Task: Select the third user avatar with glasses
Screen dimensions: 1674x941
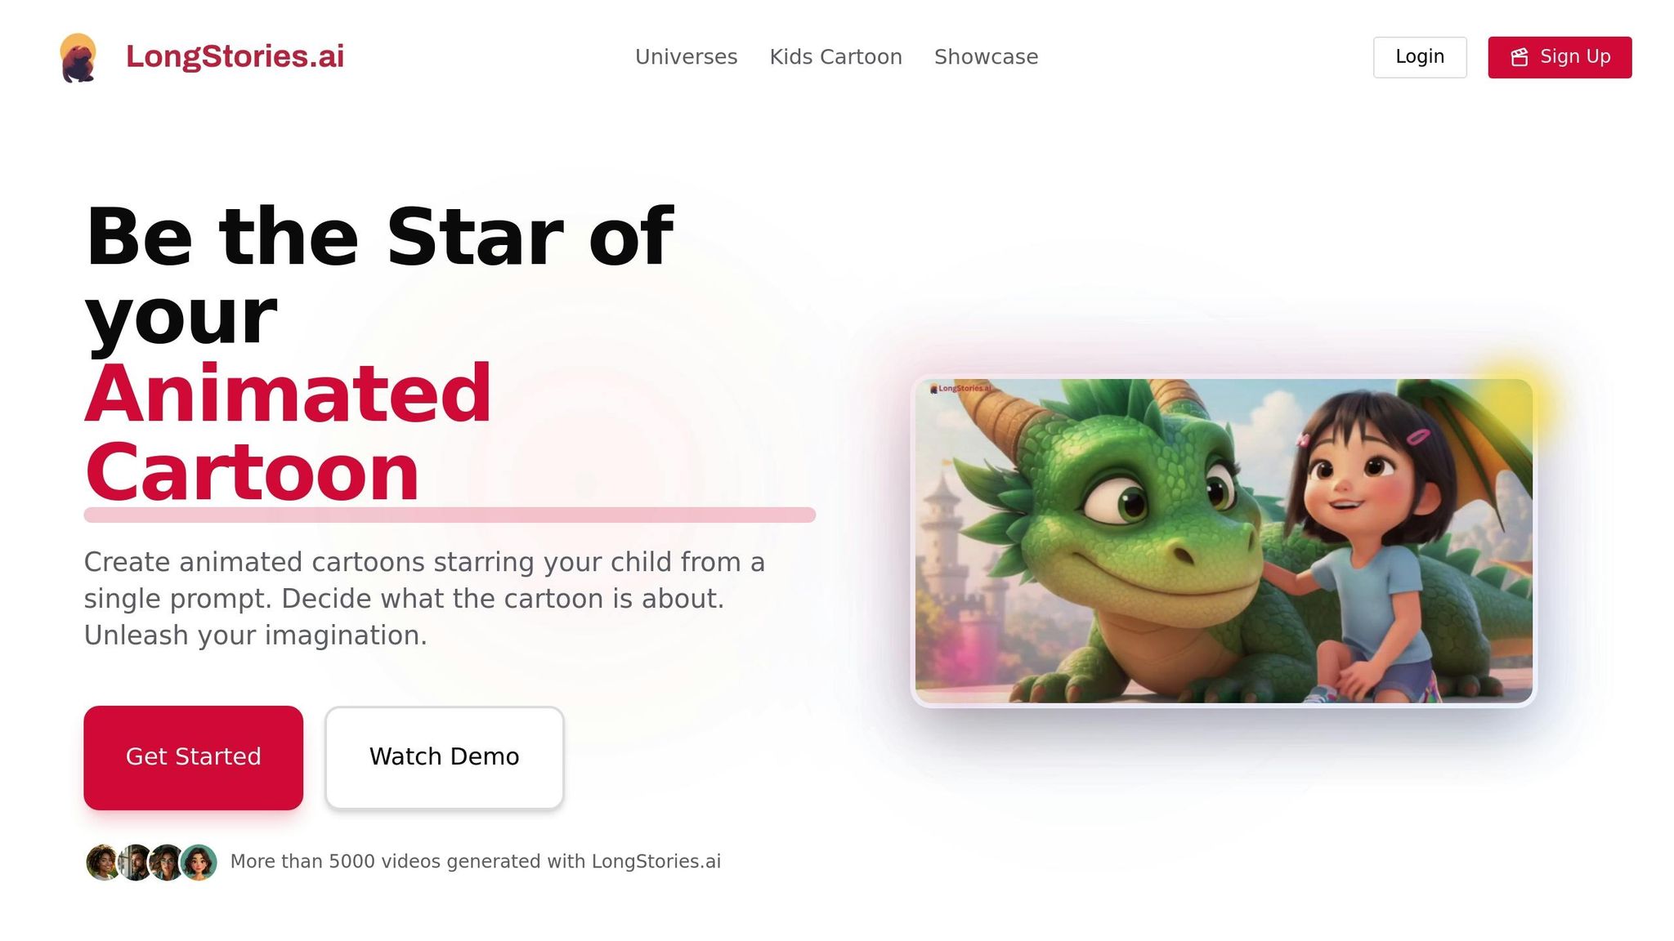Action: (x=167, y=862)
